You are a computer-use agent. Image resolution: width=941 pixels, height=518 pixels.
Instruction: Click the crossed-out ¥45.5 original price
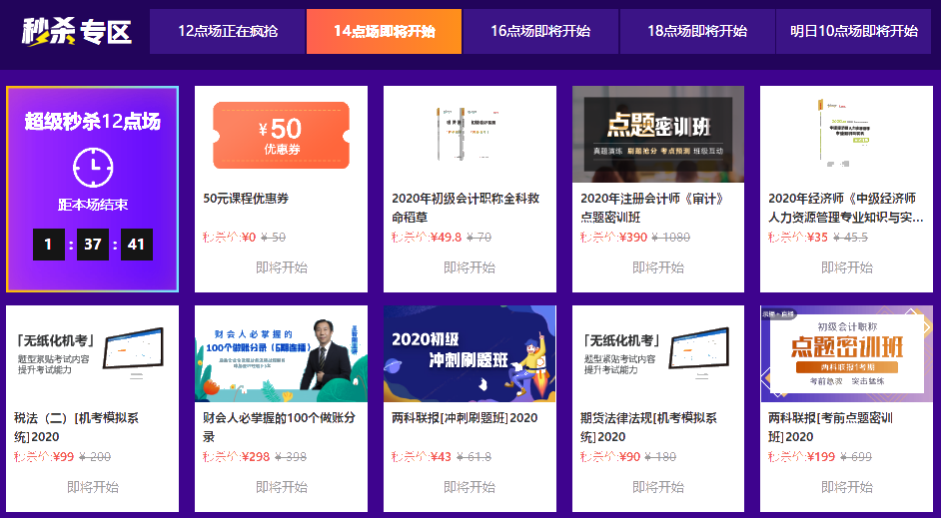851,238
